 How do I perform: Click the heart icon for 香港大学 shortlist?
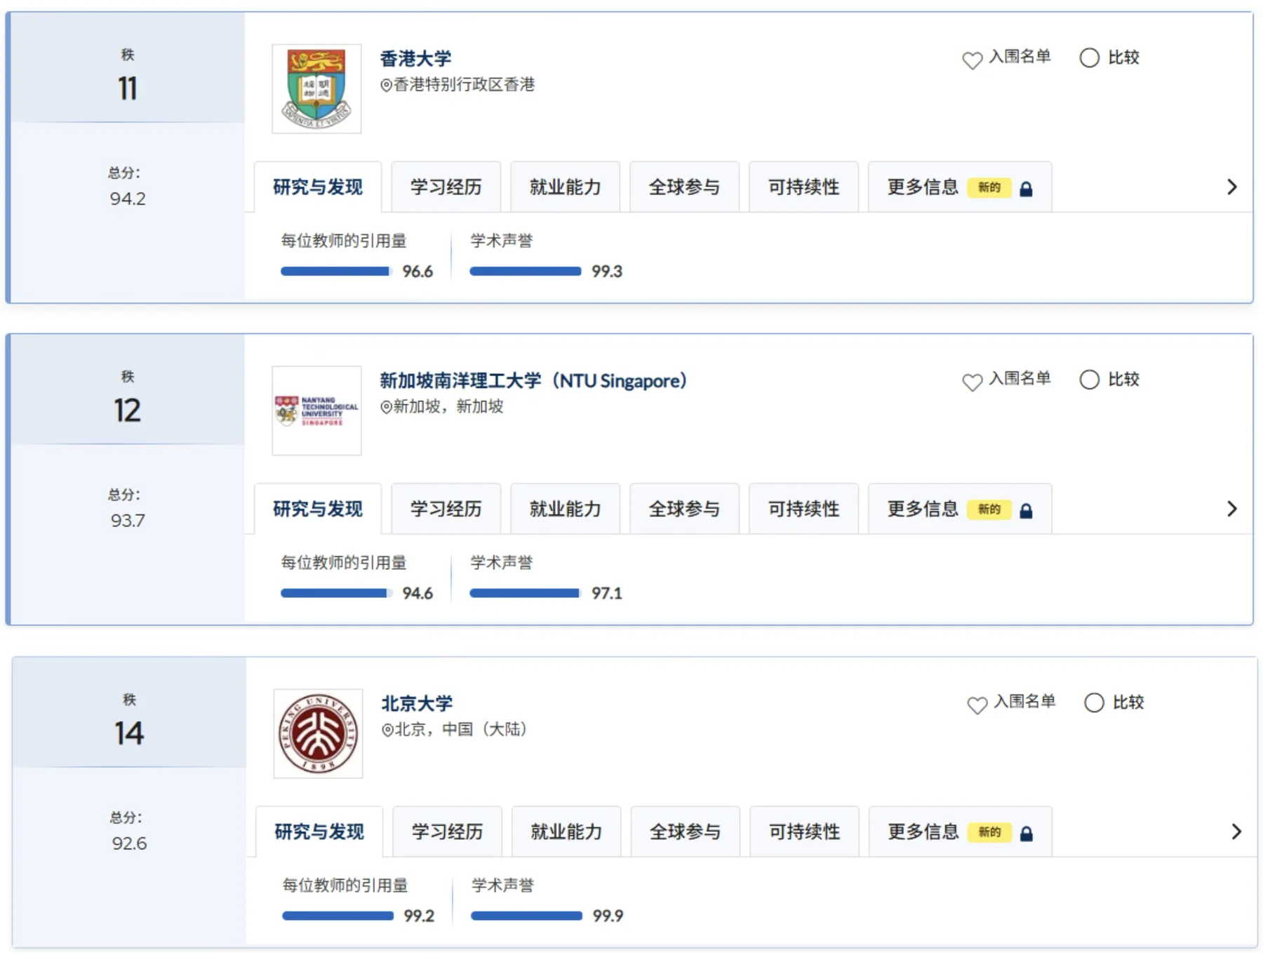coord(972,60)
